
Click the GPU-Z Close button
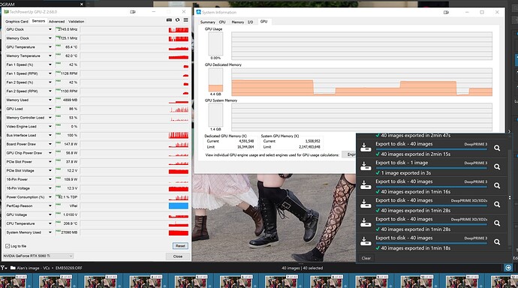[178, 256]
